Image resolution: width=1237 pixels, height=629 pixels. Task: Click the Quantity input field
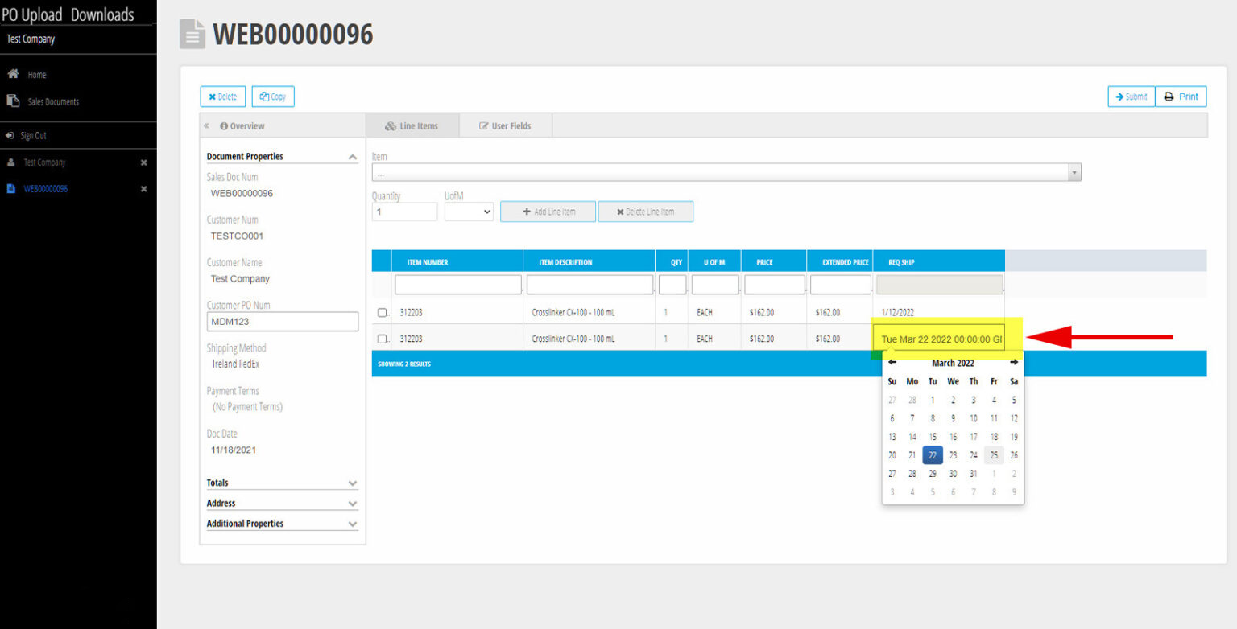(x=405, y=212)
